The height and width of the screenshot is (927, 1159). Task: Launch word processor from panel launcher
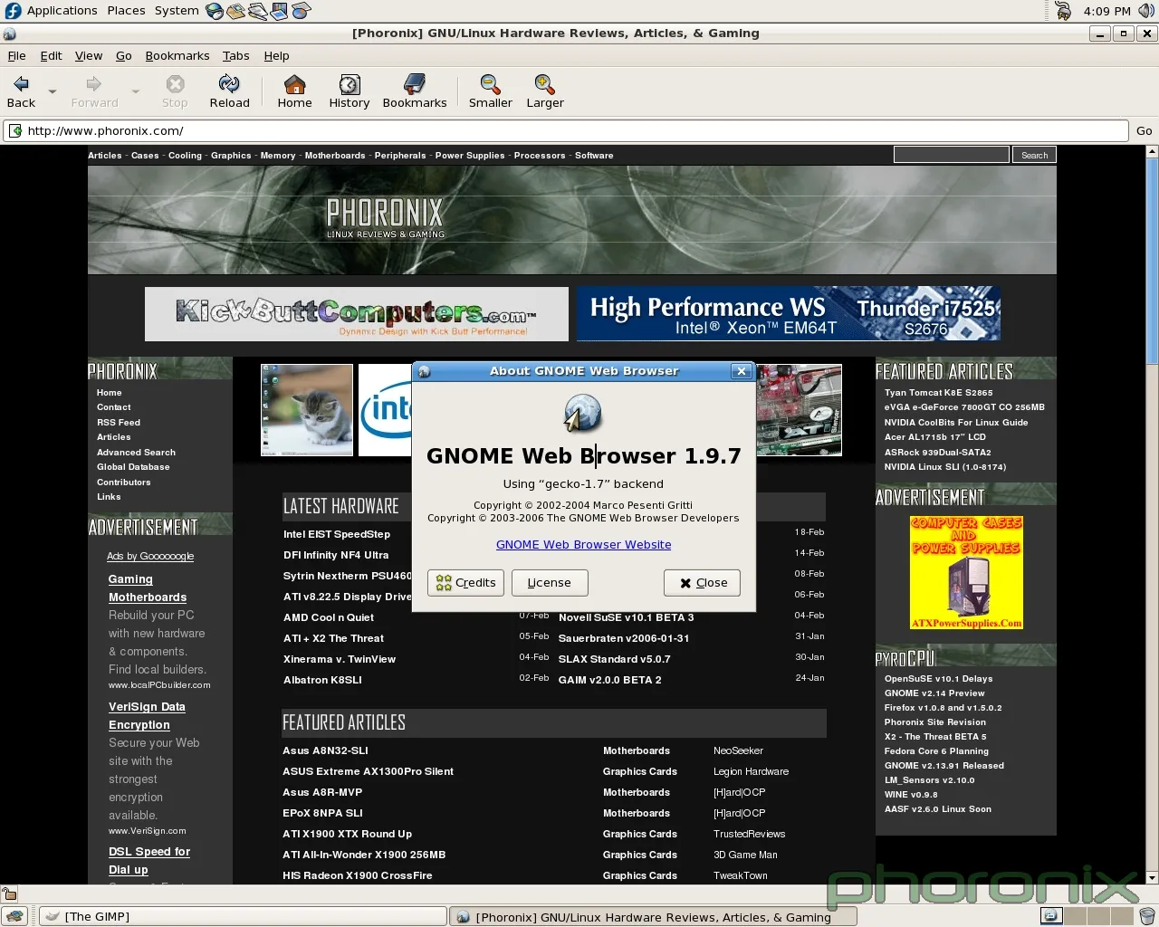[x=258, y=11]
